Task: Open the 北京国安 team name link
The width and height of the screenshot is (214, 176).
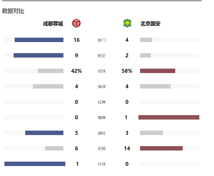Action: pos(150,24)
